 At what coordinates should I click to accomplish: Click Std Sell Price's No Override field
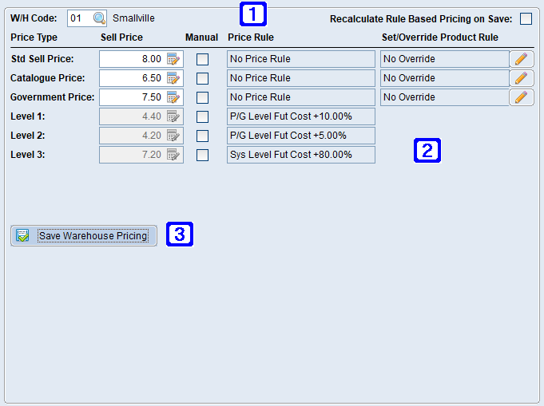pos(443,59)
